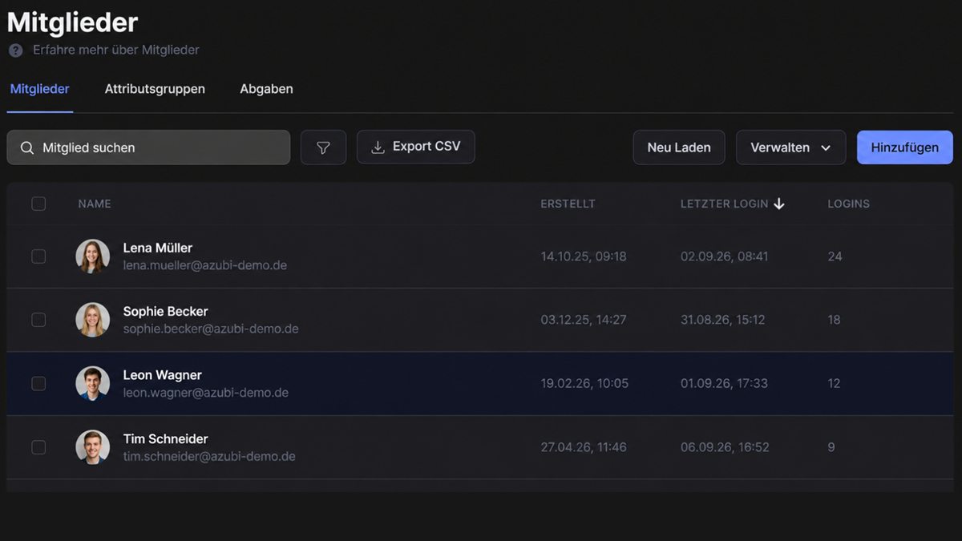Click the Hinzufügen button
The width and height of the screenshot is (962, 541).
click(904, 147)
